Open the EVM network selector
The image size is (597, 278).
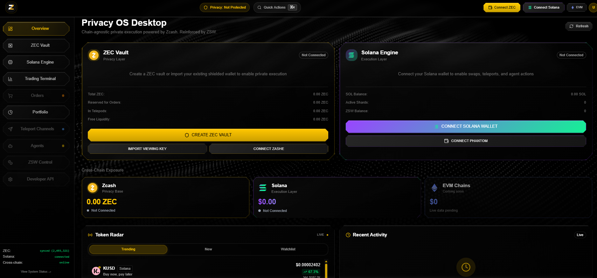tap(577, 7)
